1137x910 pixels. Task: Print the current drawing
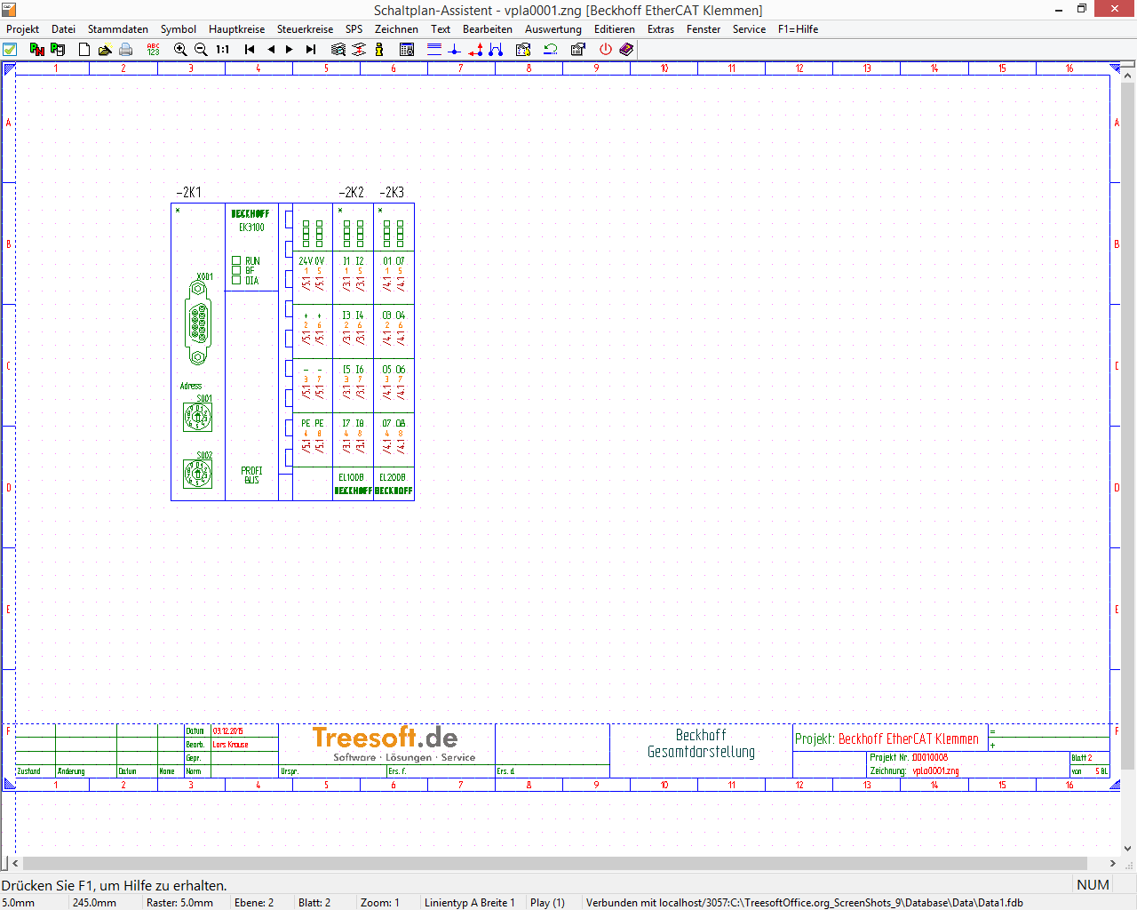click(126, 50)
